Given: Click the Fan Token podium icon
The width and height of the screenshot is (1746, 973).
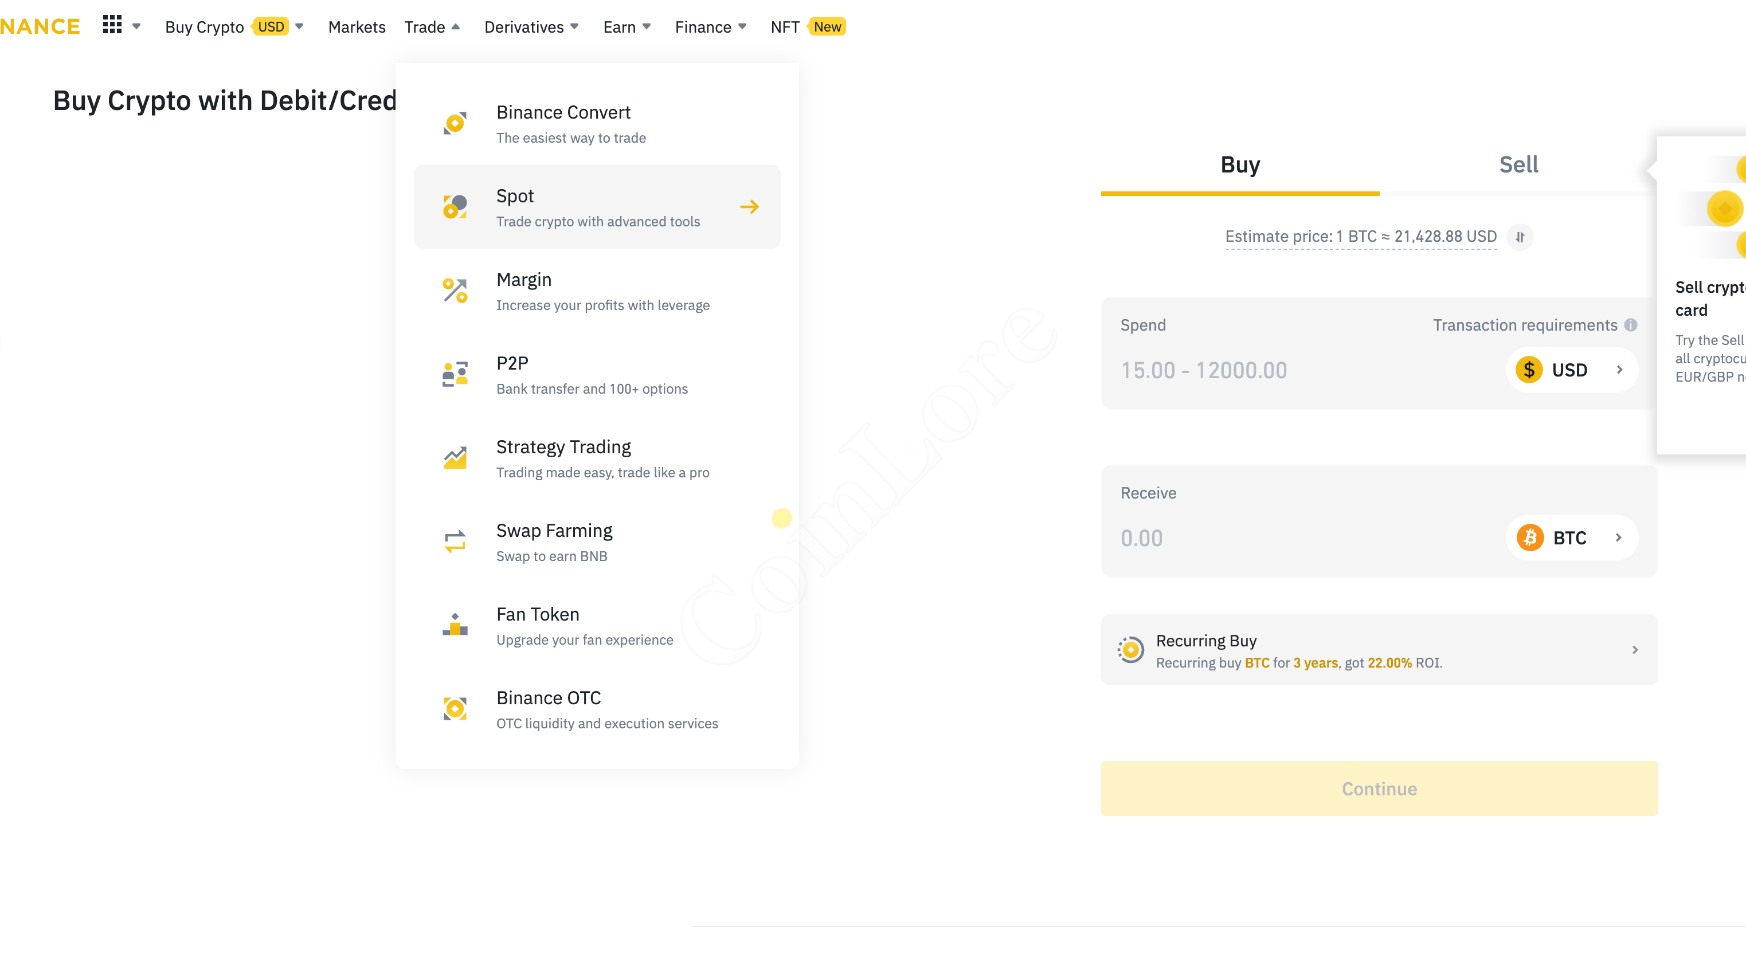Looking at the screenshot, I should 455,625.
